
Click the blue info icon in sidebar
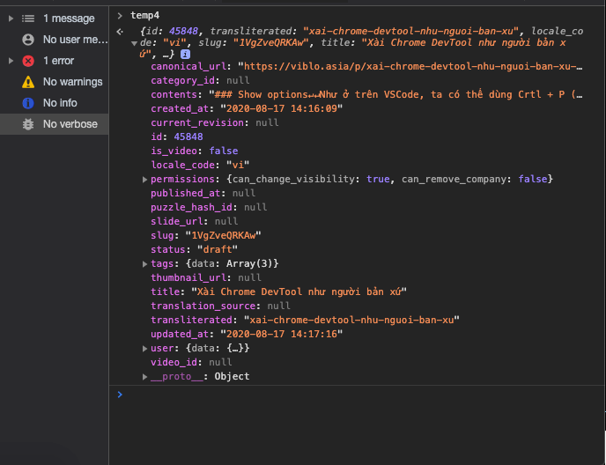coord(28,102)
